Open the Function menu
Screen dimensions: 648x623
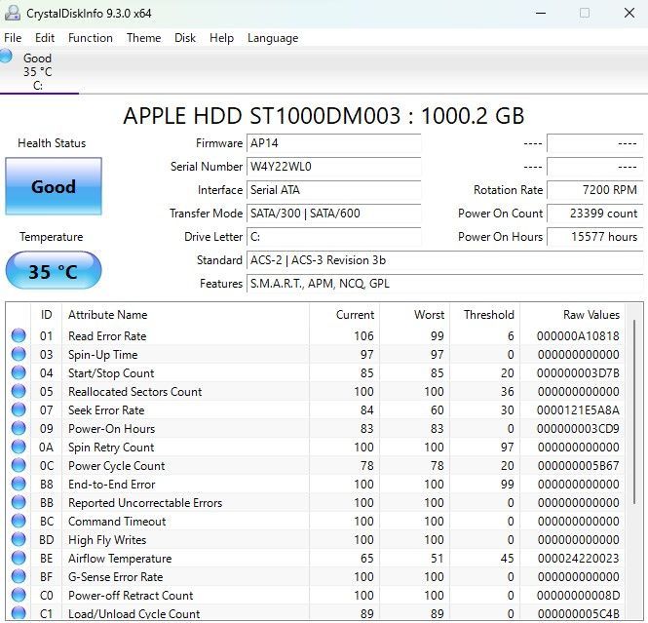pos(90,38)
